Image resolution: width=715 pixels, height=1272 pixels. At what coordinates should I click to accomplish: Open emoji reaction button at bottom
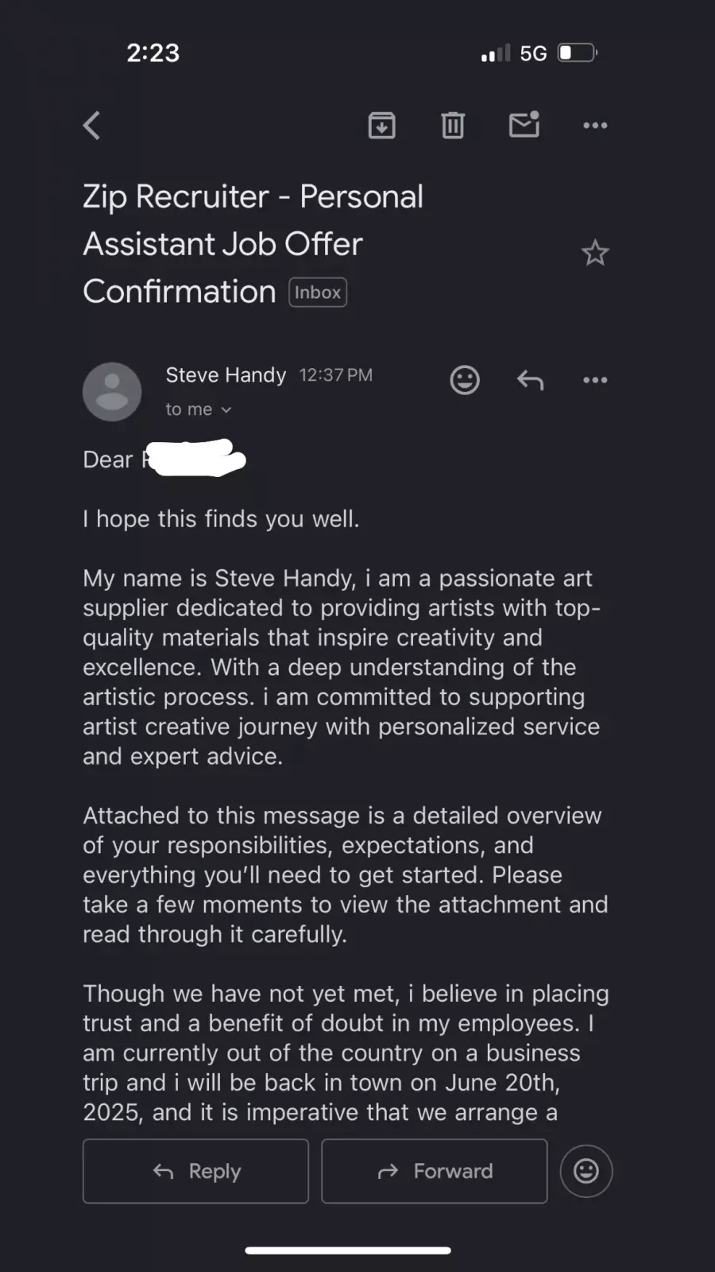pos(586,1171)
